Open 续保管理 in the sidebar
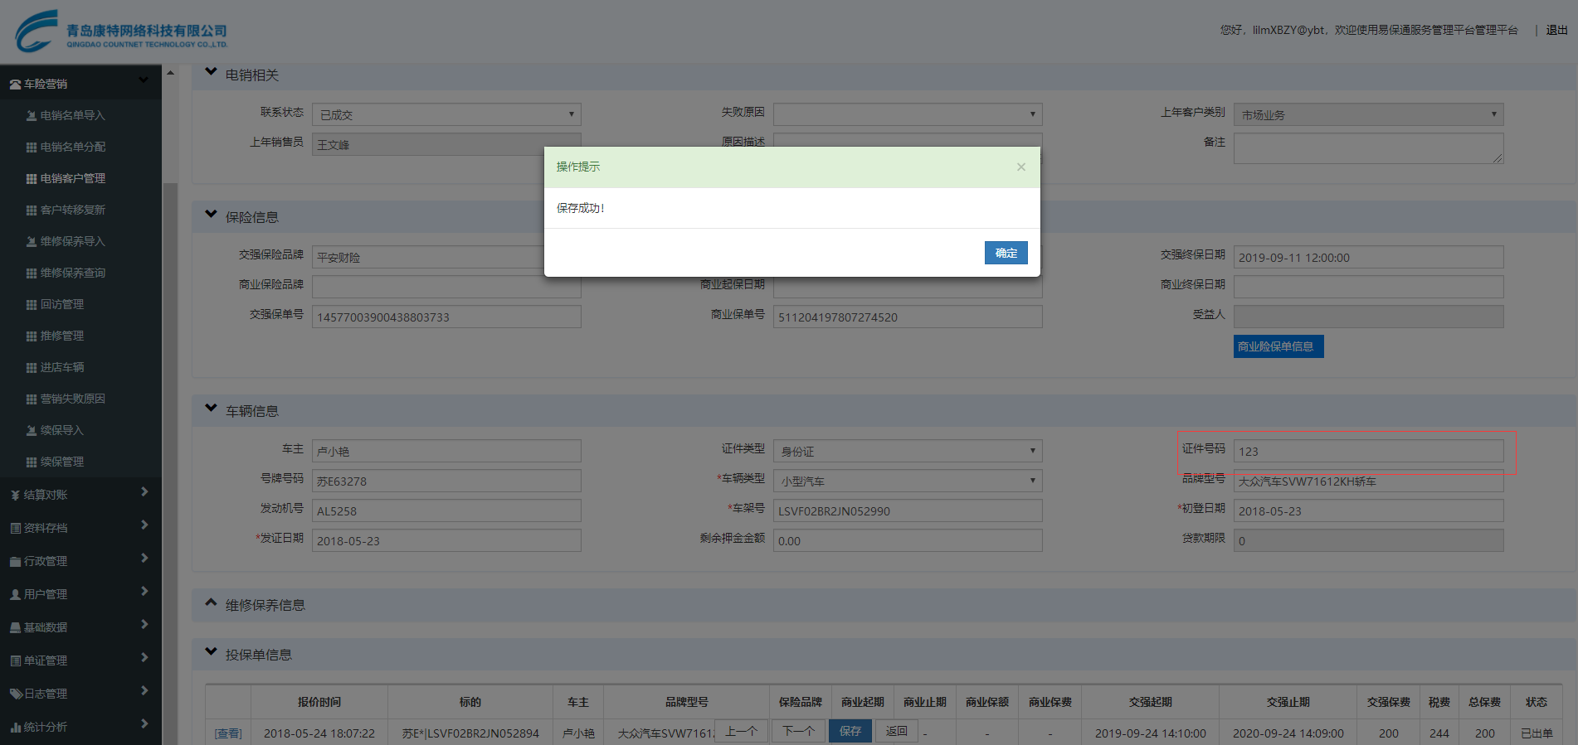This screenshot has width=1578, height=745. [62, 462]
